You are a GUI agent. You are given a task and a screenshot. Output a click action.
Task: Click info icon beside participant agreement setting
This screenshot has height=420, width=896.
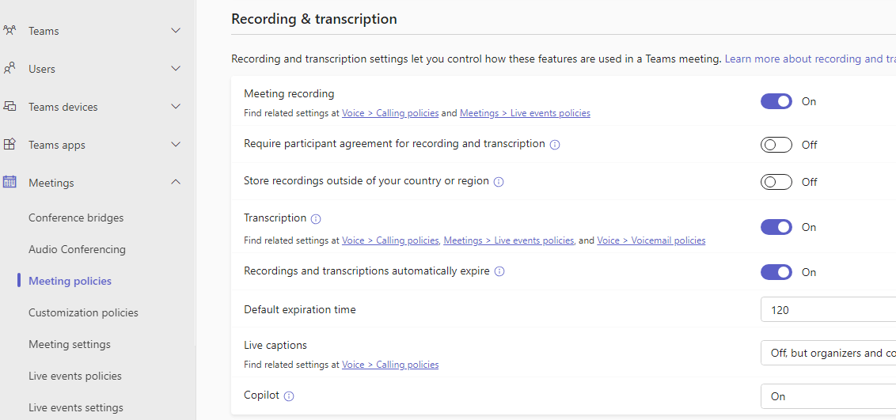[555, 145]
